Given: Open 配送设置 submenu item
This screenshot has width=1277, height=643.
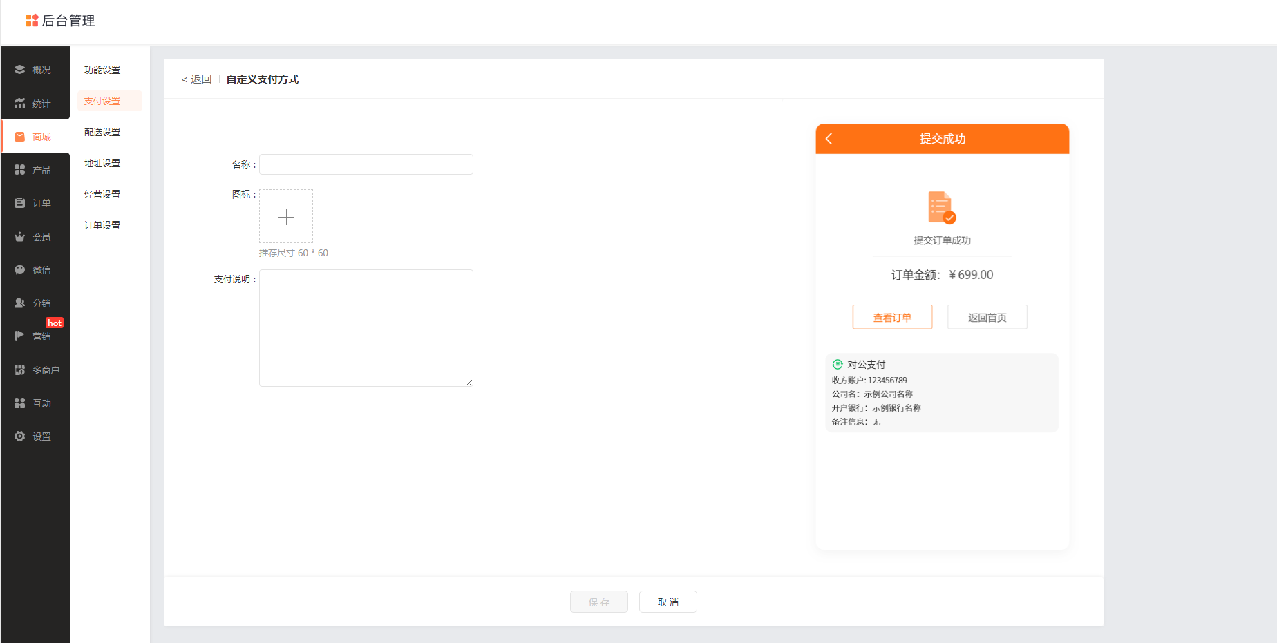Looking at the screenshot, I should (x=102, y=132).
